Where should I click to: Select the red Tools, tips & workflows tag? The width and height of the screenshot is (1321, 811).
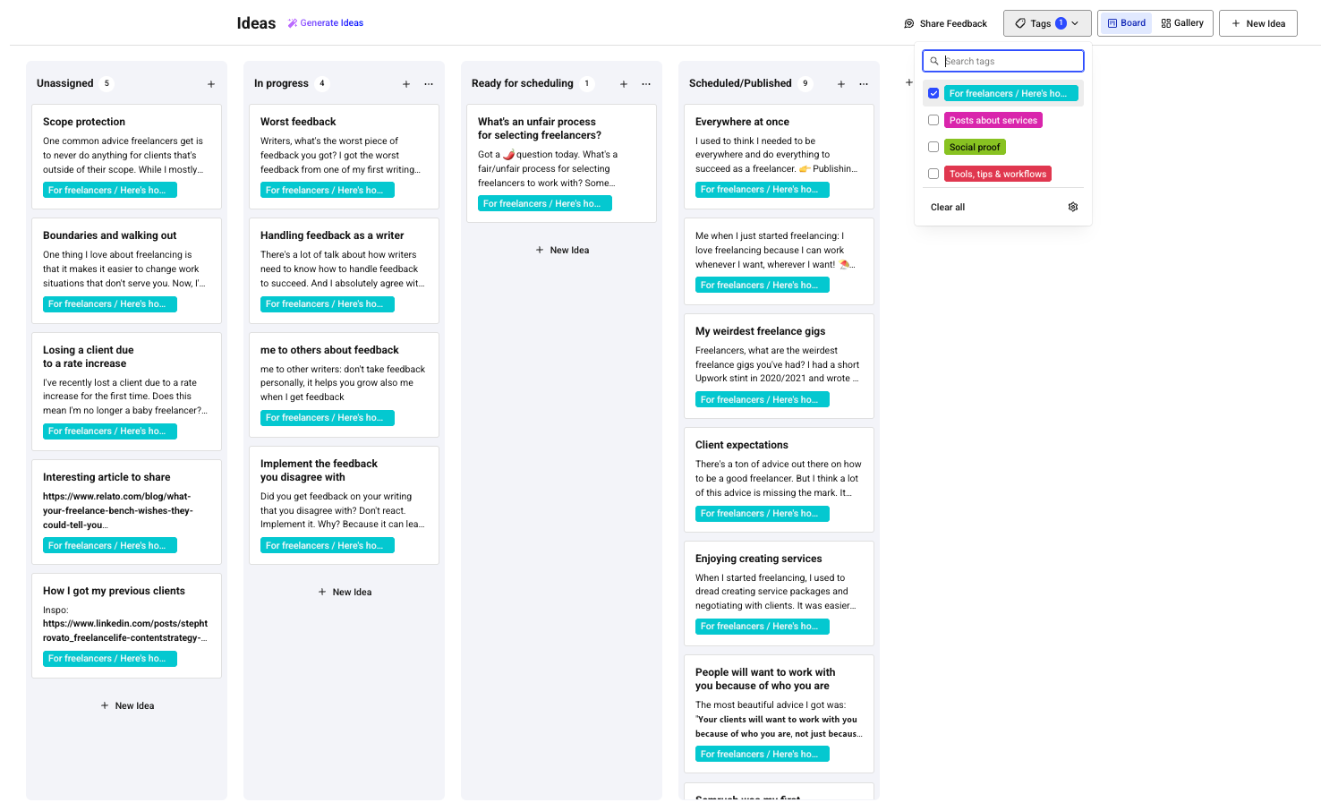998,174
